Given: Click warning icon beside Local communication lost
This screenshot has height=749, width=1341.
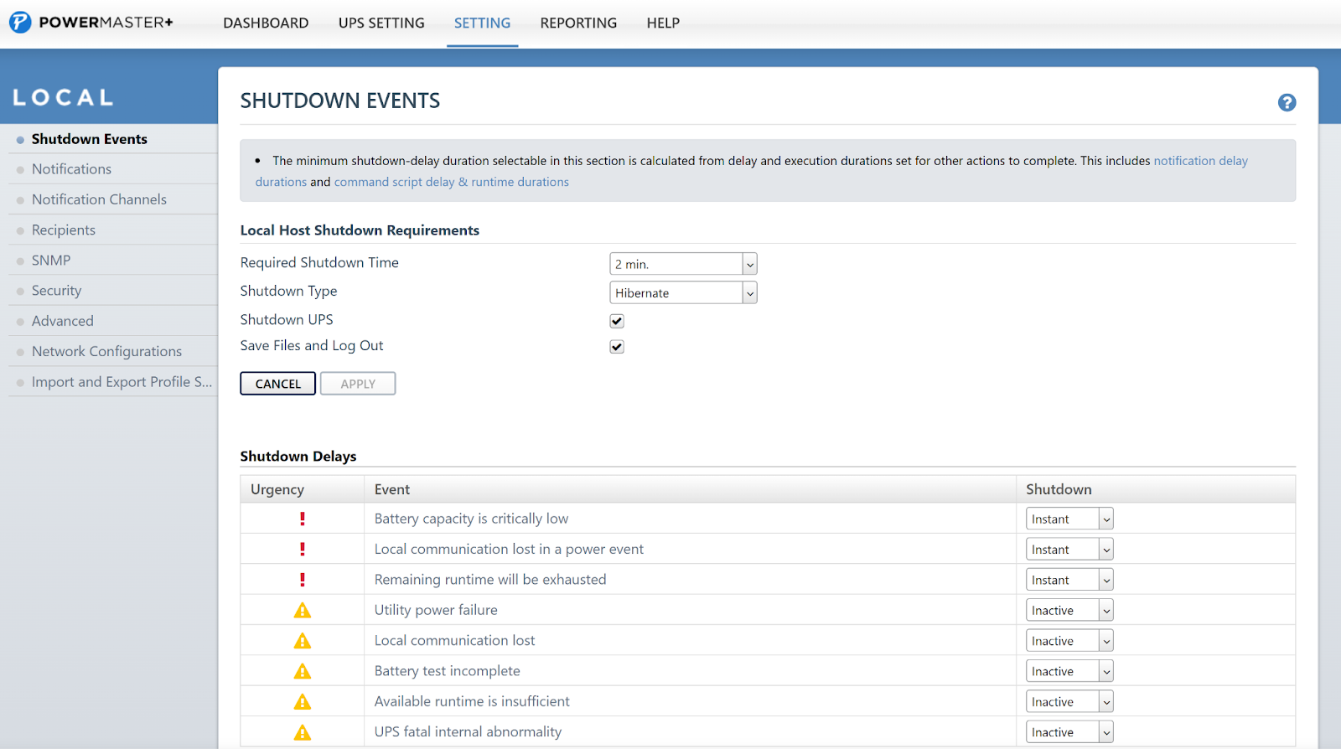Looking at the screenshot, I should tap(303, 641).
